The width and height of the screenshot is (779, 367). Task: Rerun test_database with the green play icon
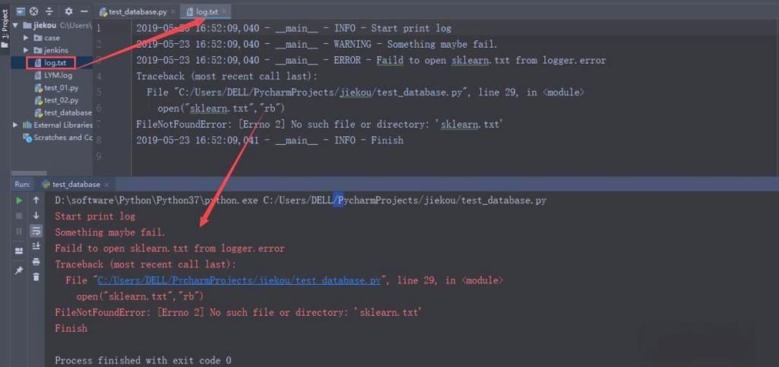19,200
